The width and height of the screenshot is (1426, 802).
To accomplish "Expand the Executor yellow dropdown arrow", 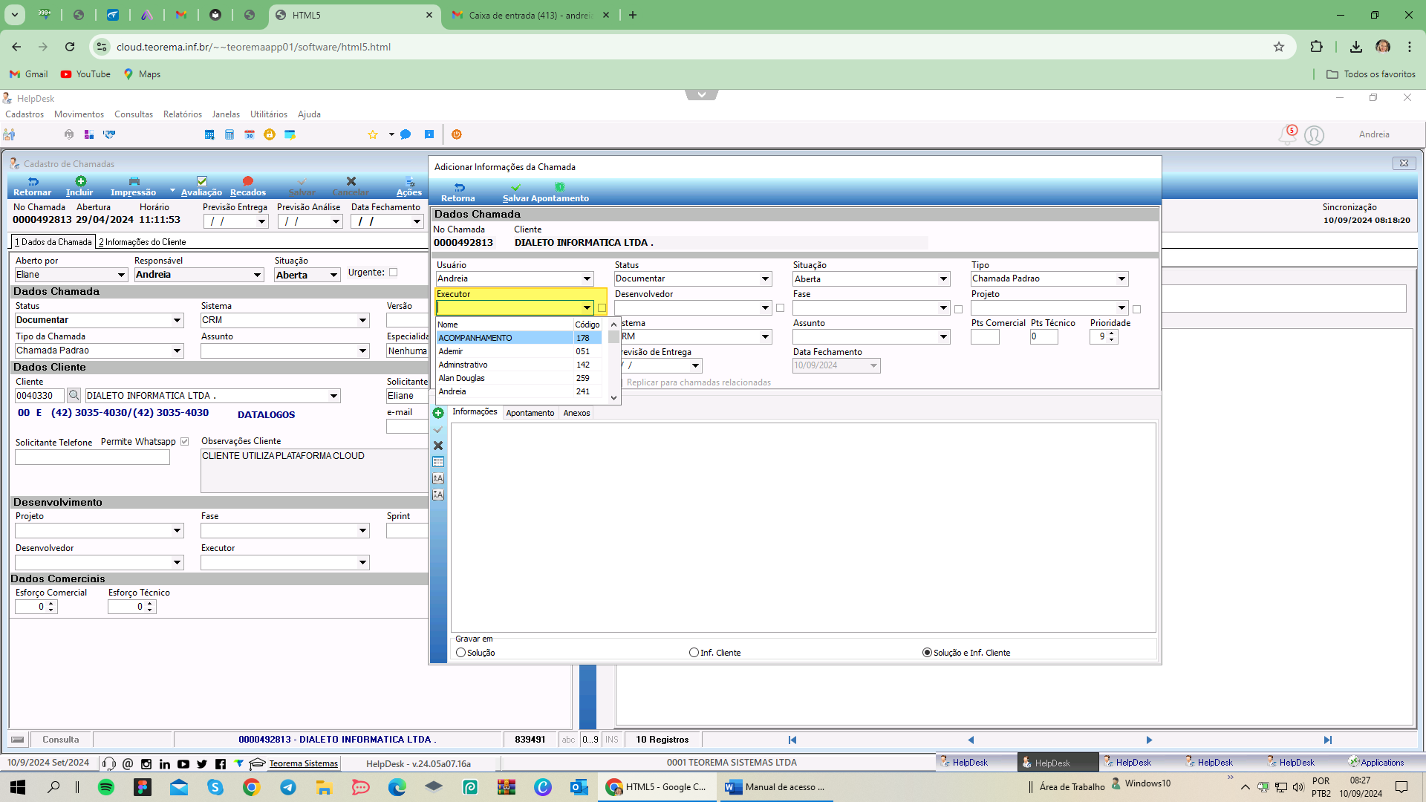I will [x=587, y=307].
